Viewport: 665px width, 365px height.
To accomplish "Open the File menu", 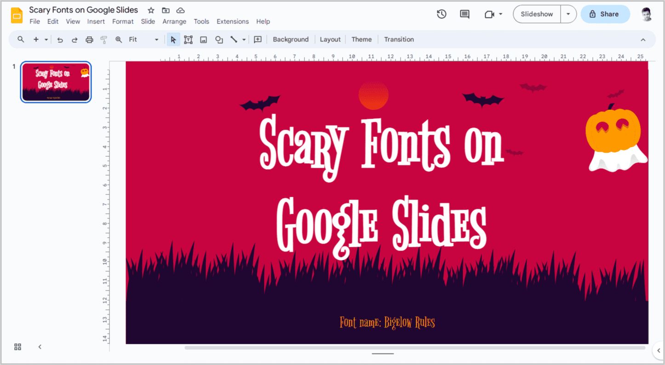I will pyautogui.click(x=34, y=22).
